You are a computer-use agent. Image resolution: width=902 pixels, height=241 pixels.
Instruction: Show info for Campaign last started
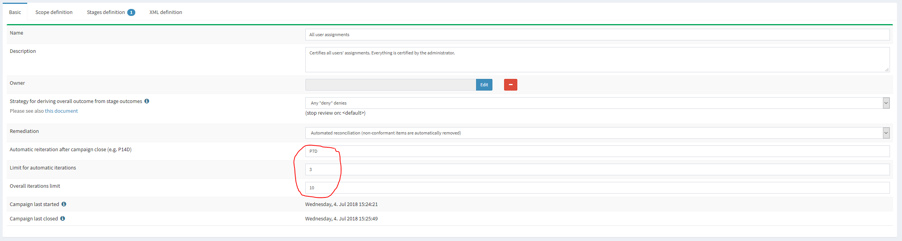(x=64, y=204)
